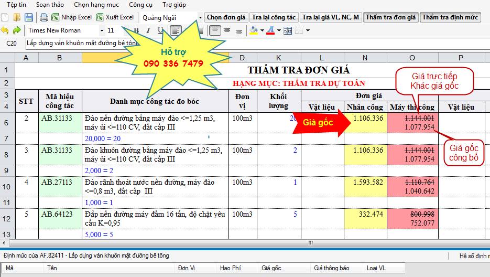Click the cell '20,000 = 20'
The height and width of the screenshot is (277, 490).
[x=155, y=138]
